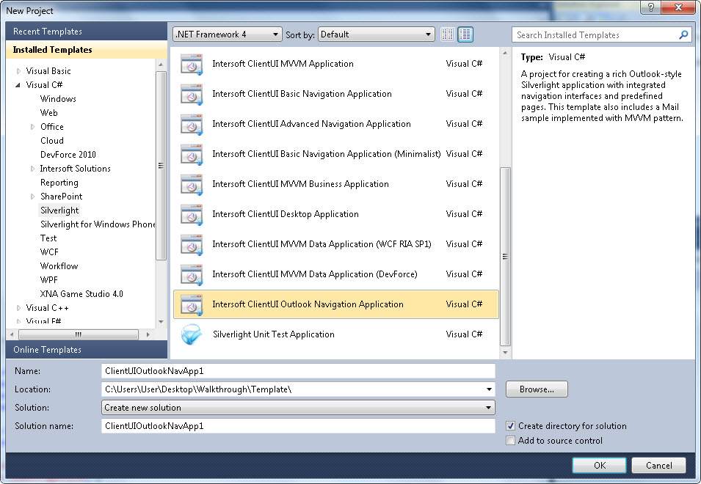Select the Web category
The width and height of the screenshot is (701, 484).
point(48,112)
